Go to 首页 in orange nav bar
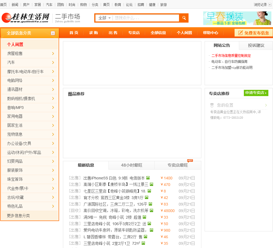 pos(74,33)
